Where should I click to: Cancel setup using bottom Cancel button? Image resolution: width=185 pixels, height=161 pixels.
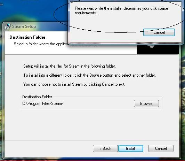pyautogui.click(x=161, y=148)
